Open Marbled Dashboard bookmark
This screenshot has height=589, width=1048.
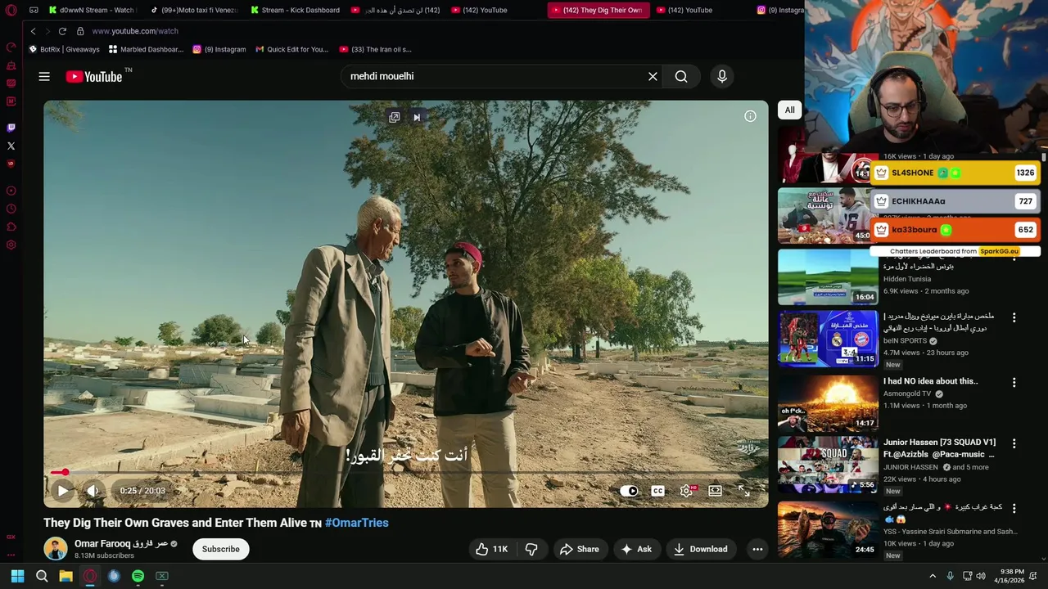[x=147, y=49]
